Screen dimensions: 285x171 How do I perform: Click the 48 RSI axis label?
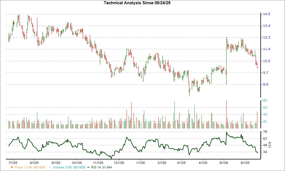click(265, 145)
